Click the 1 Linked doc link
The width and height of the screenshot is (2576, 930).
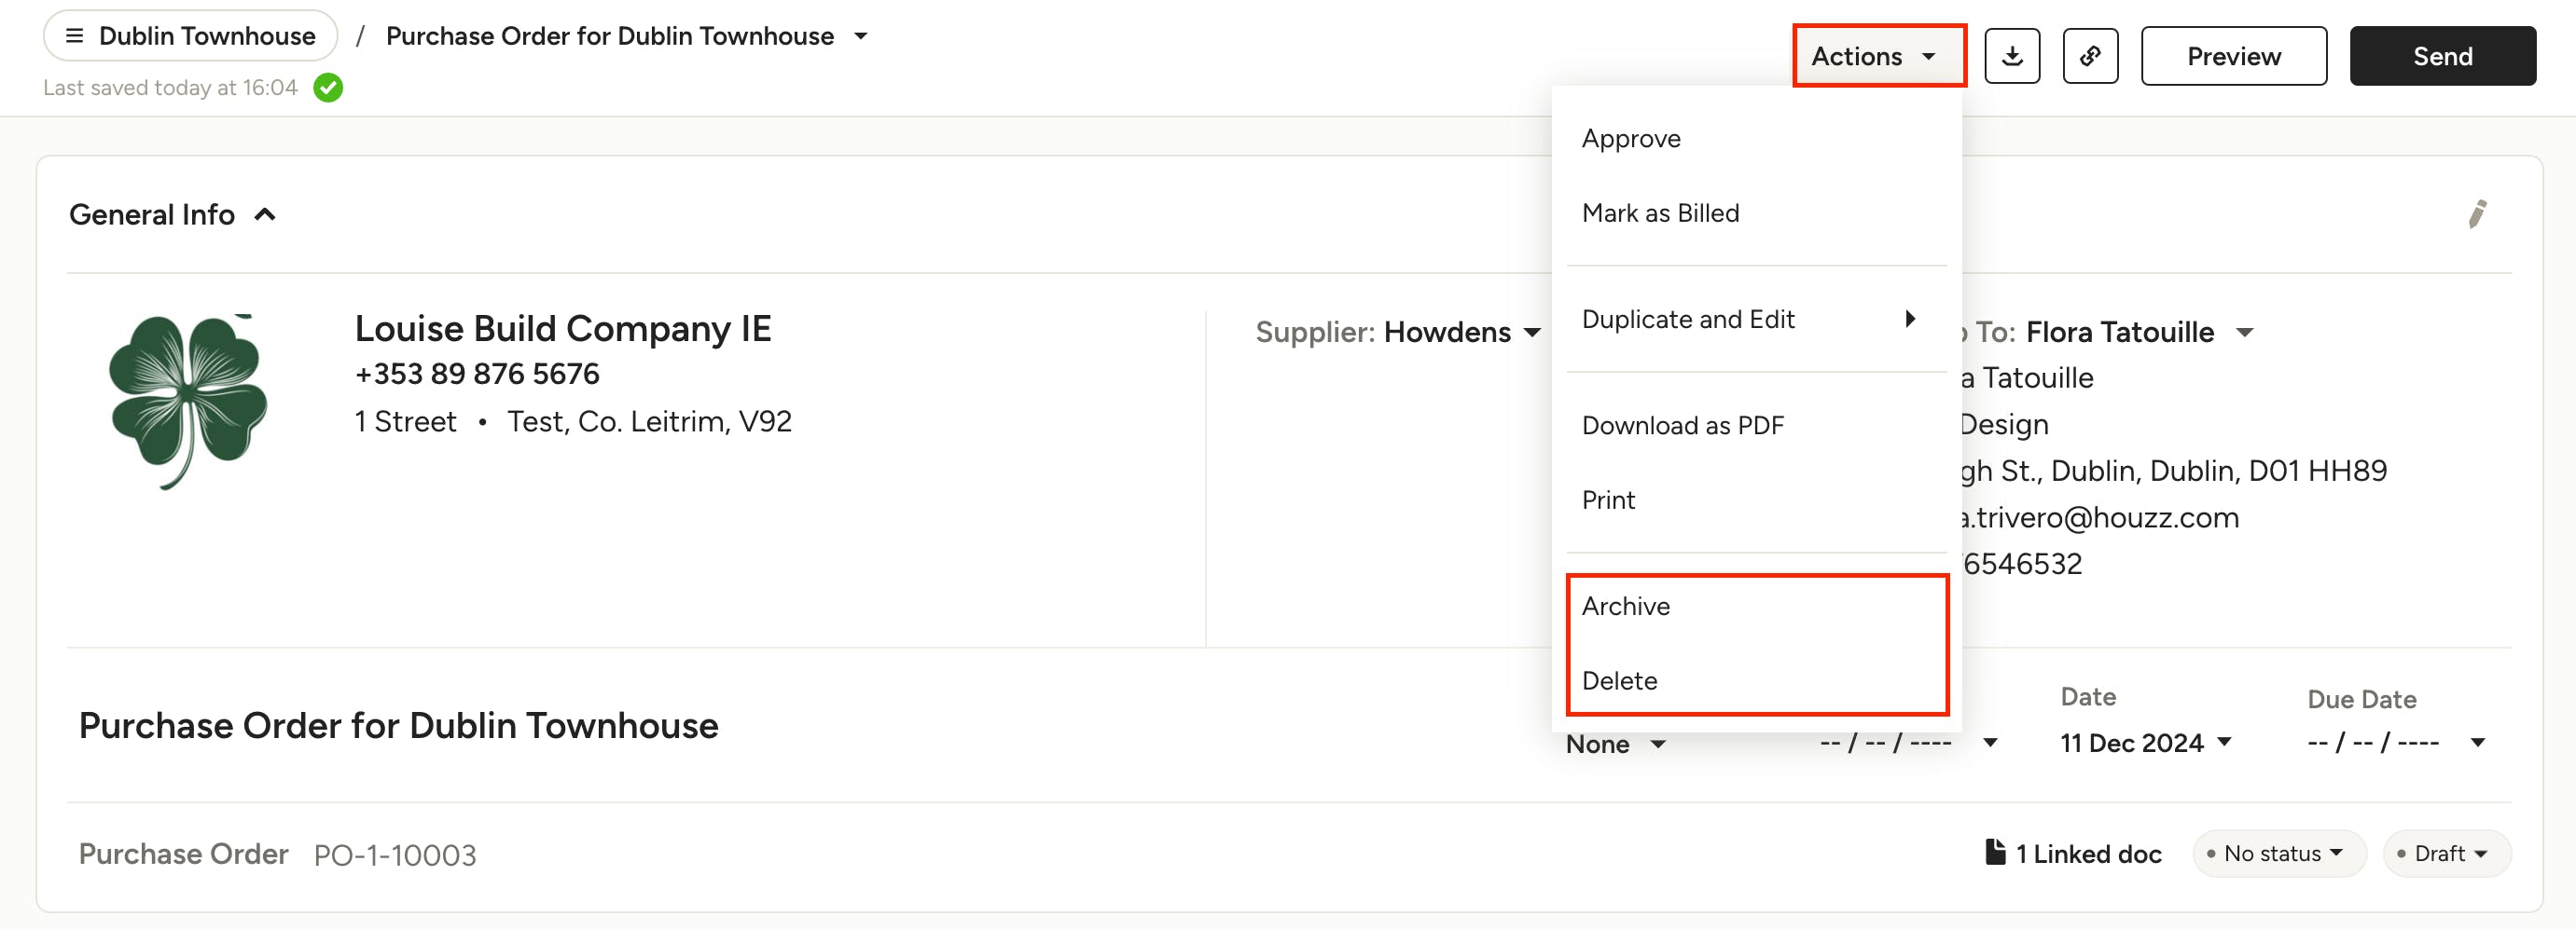point(2087,855)
